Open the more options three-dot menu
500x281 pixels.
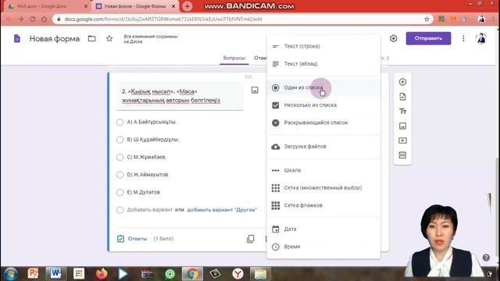pos(463,38)
